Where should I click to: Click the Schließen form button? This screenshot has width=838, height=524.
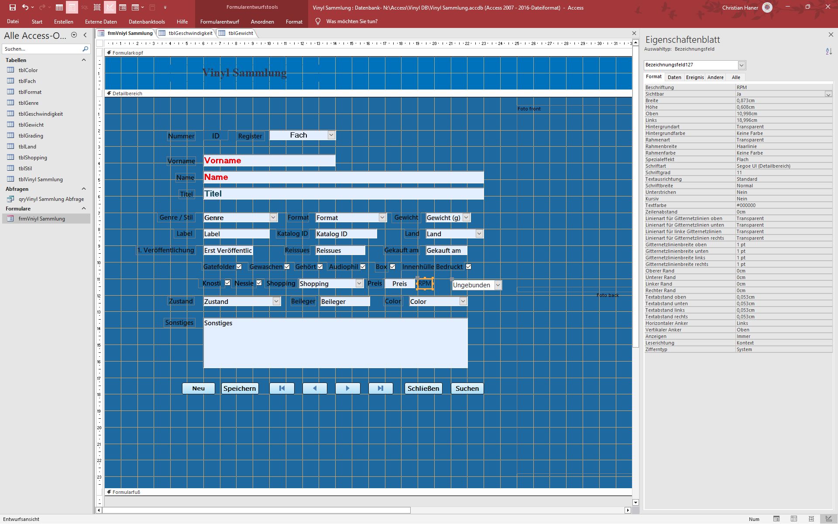423,388
